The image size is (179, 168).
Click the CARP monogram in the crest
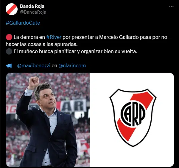click(x=133, y=114)
